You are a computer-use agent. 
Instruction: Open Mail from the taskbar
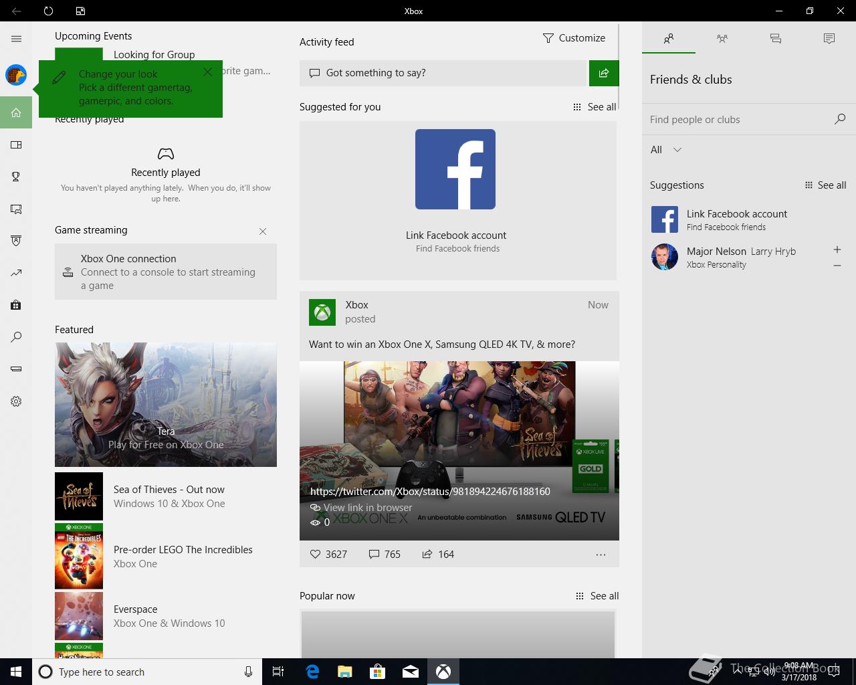click(411, 672)
